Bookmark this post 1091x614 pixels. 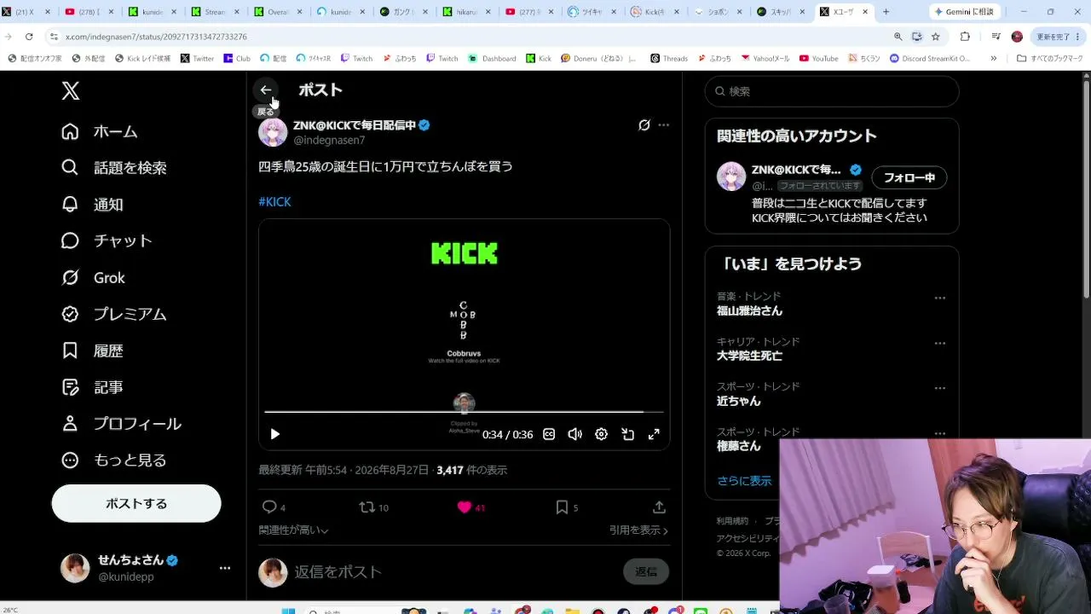coord(562,507)
